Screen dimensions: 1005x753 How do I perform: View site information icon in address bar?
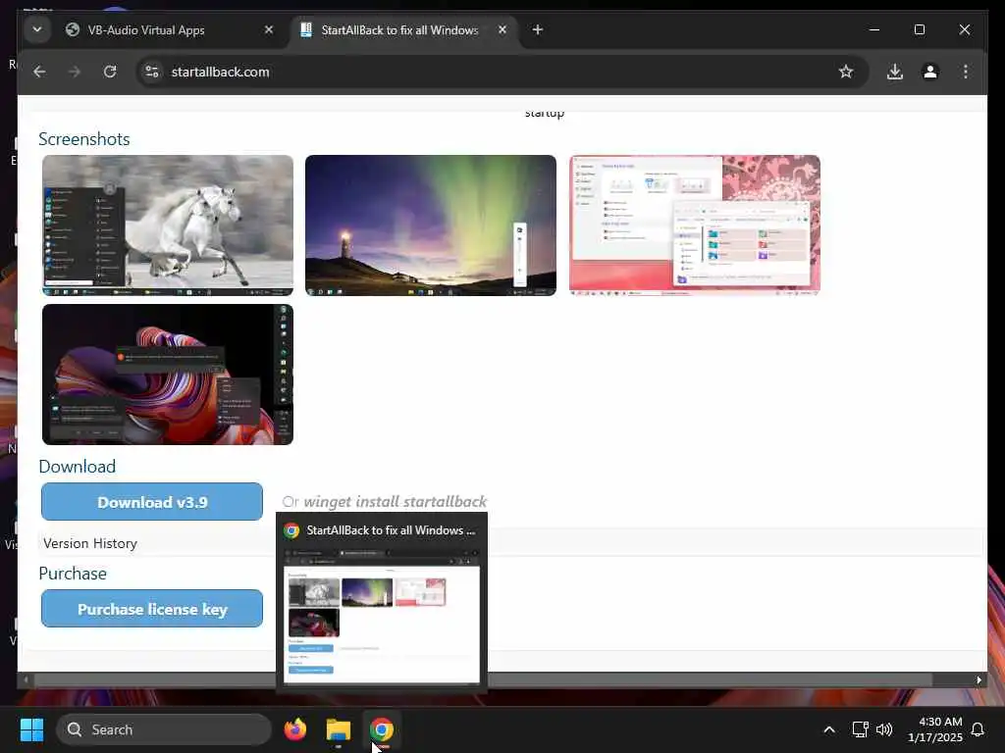coord(152,72)
